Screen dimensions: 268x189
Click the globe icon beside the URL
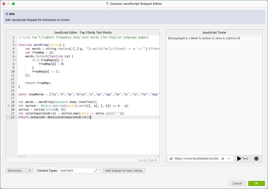point(171,158)
